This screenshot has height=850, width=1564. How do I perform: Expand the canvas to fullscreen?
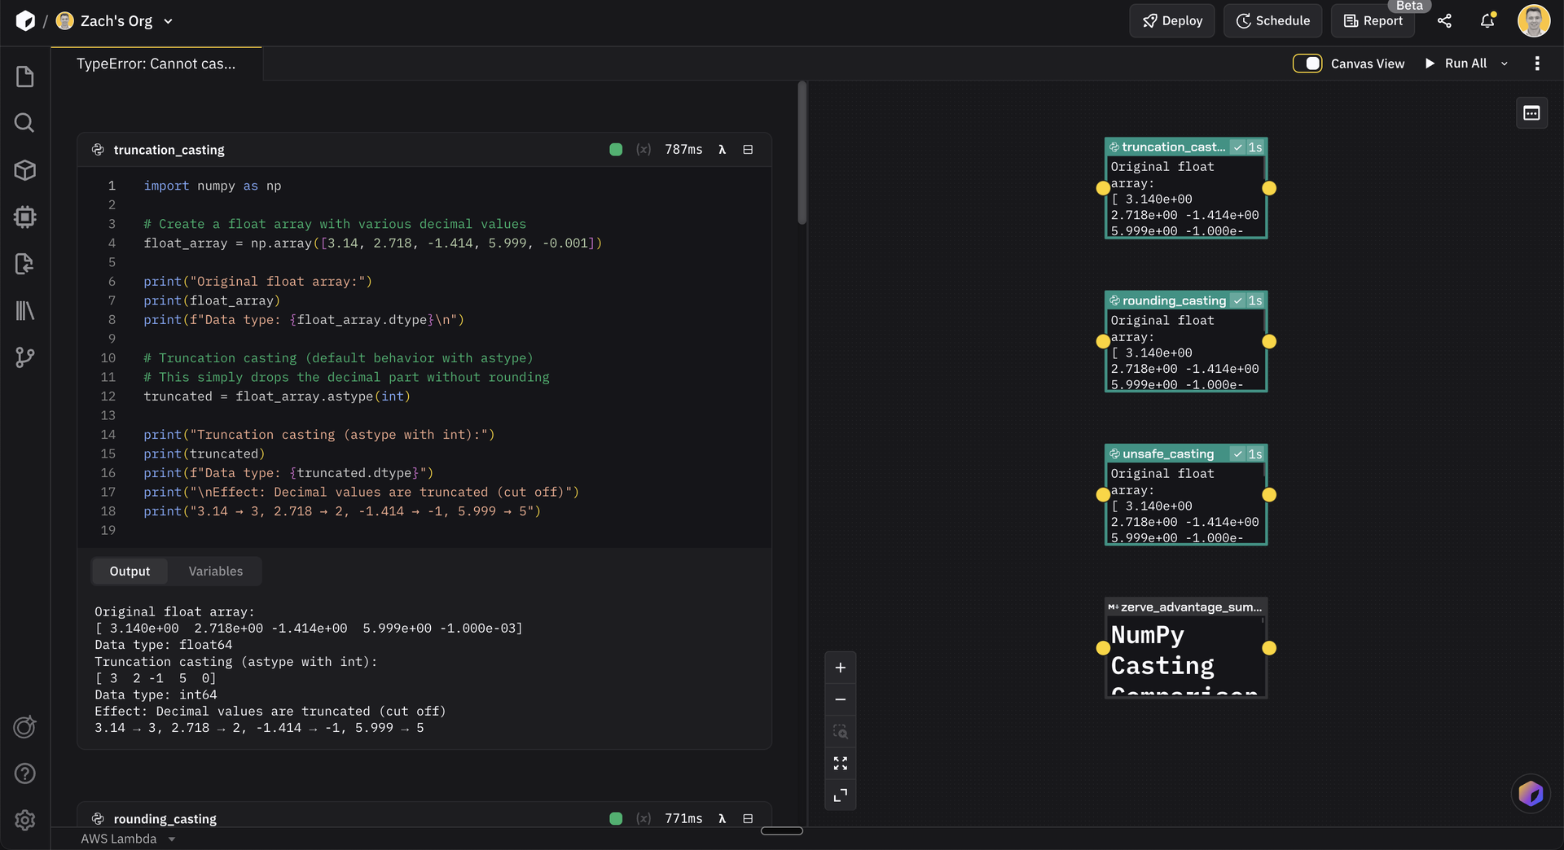[841, 795]
